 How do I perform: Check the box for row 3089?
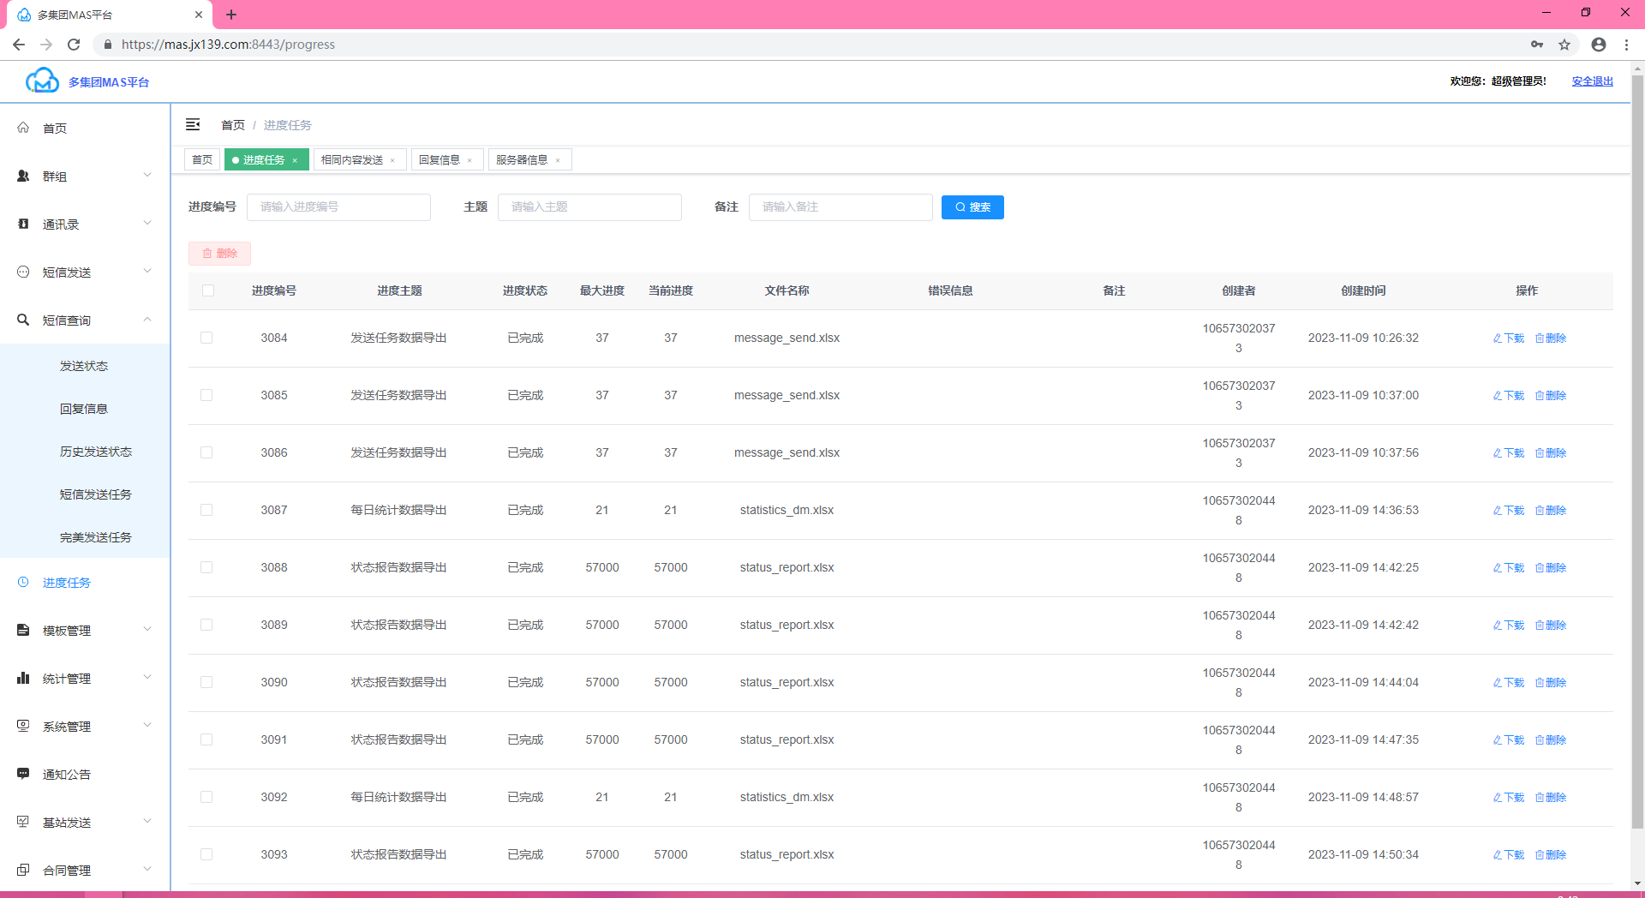click(x=206, y=625)
